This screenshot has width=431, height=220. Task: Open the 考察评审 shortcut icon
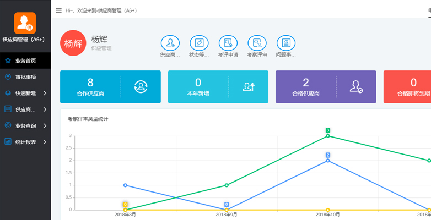tap(257, 43)
